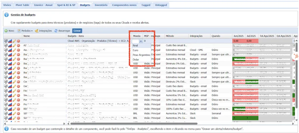Click the MSP - markups value field
The width and height of the screenshot is (299, 133).
coord(149,41)
